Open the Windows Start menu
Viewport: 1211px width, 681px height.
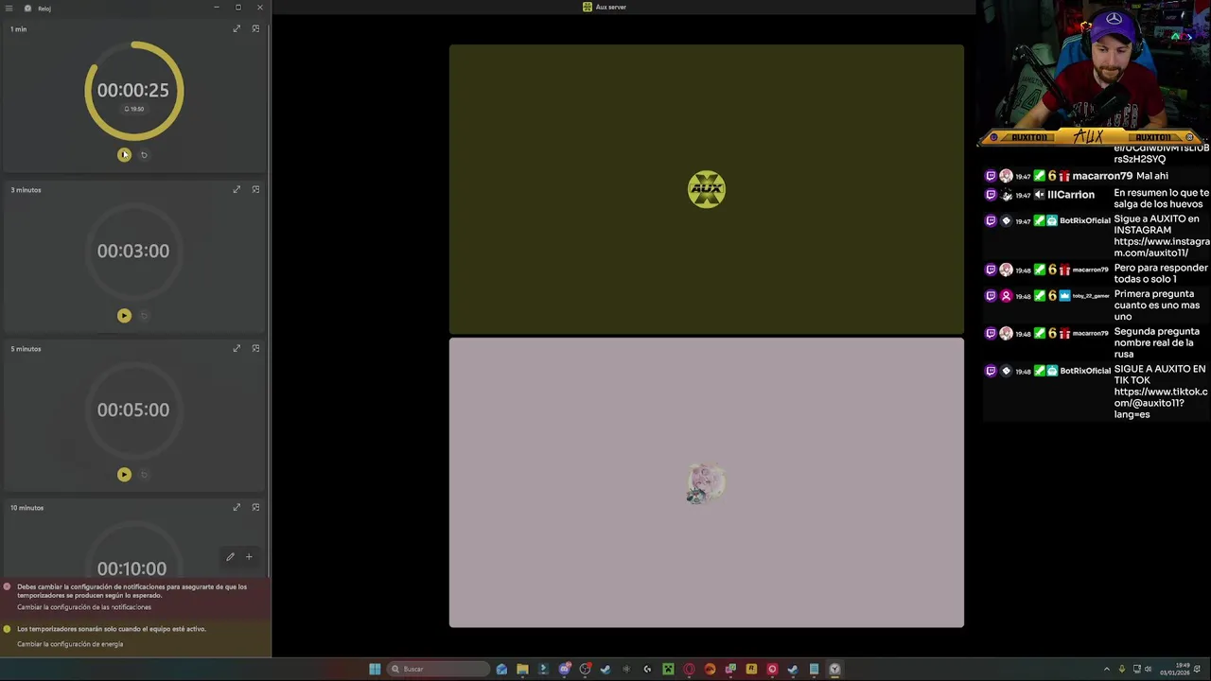(x=375, y=669)
